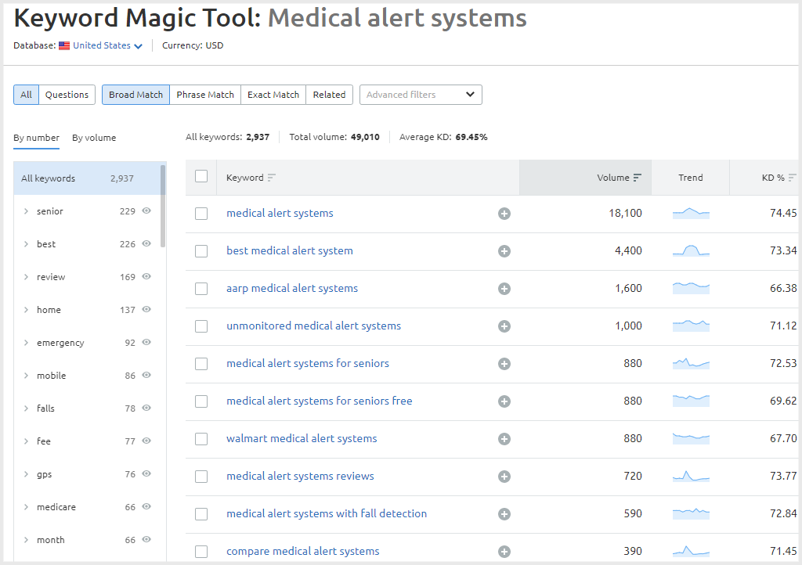Click sort icon in Volume column header
The width and height of the screenshot is (802, 565).
(x=638, y=178)
